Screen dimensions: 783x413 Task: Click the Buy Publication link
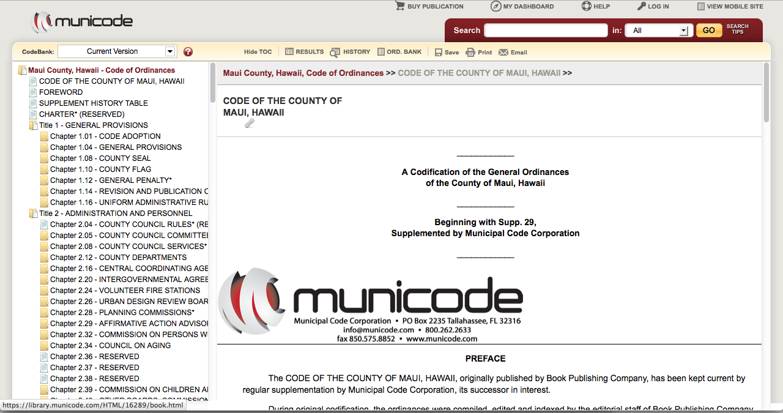(x=436, y=7)
